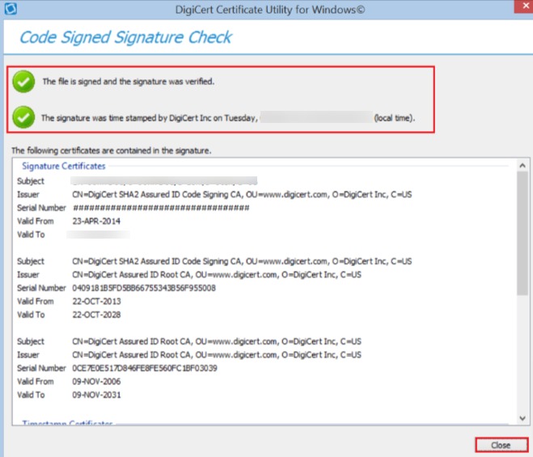Click second certificate's Subject 'DigiCert SHA2 Assured ID Code Signing CA'

point(242,261)
